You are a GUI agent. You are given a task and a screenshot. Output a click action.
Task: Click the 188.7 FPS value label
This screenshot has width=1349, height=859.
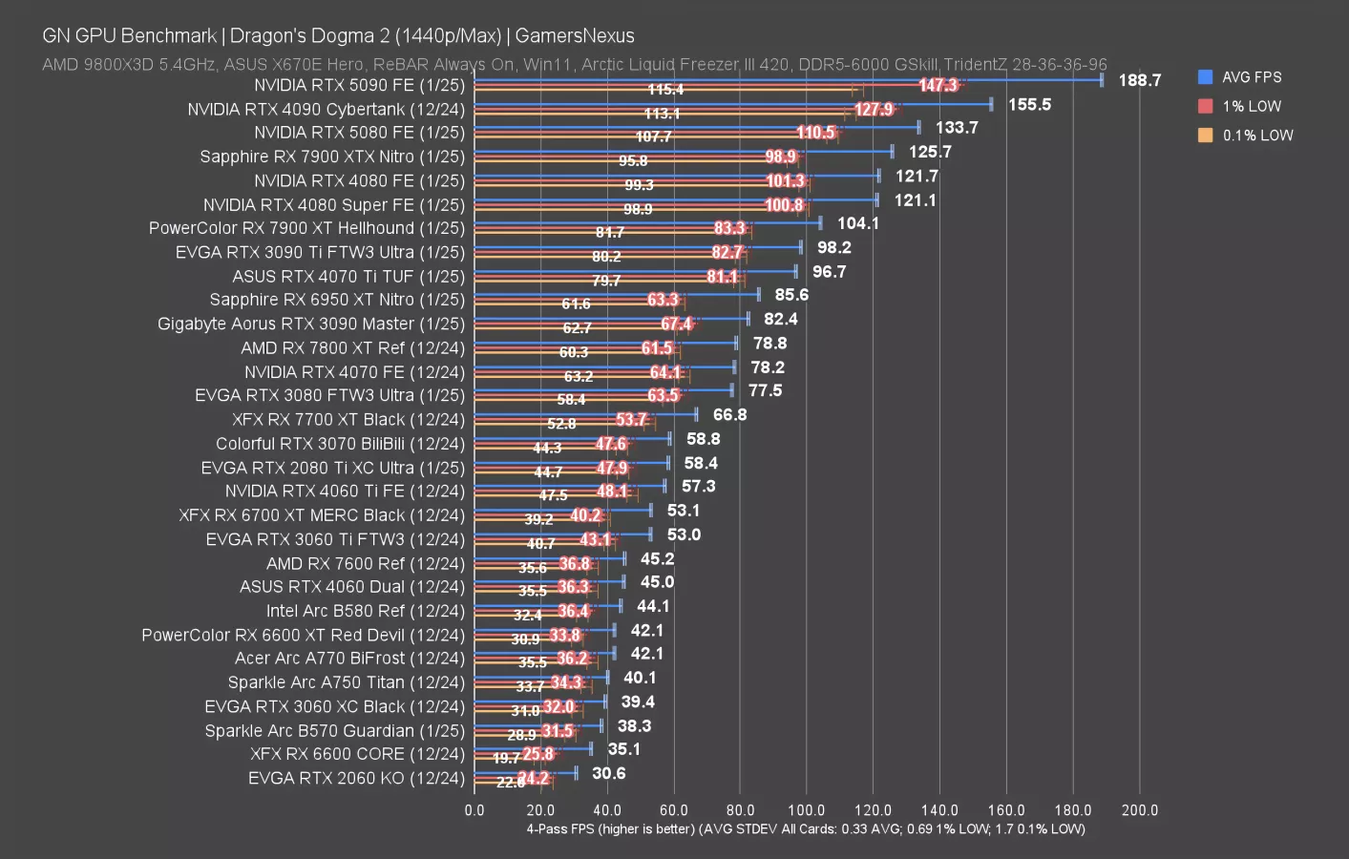(x=1138, y=80)
